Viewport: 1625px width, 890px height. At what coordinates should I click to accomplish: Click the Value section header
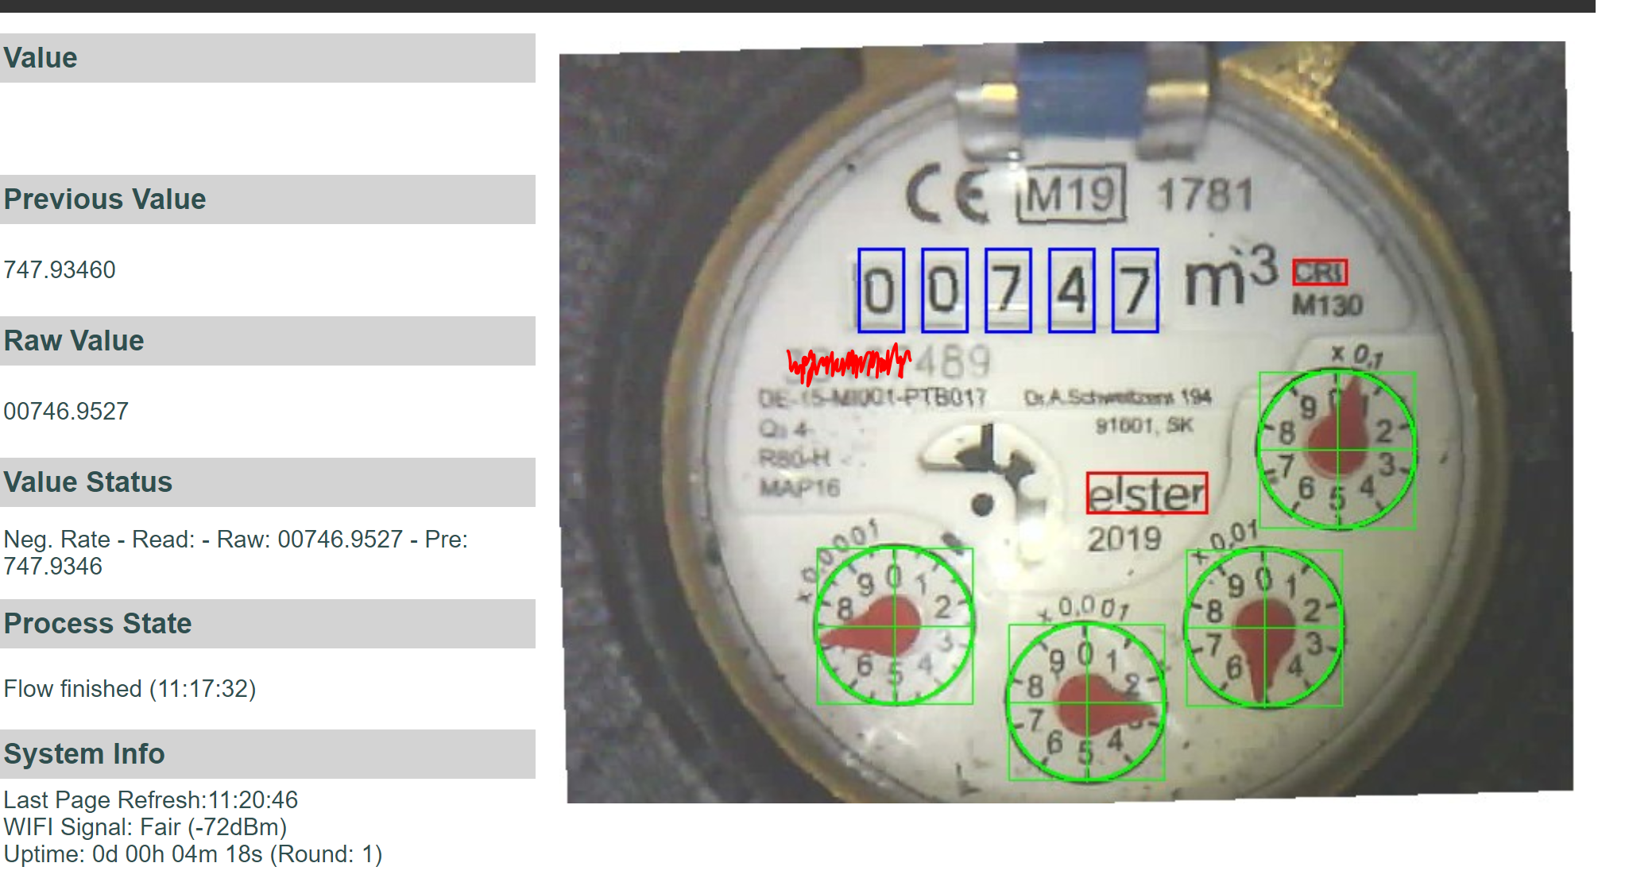[268, 58]
